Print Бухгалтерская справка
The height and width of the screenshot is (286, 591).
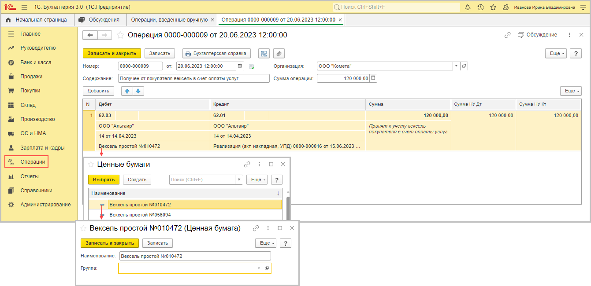pyautogui.click(x=216, y=53)
